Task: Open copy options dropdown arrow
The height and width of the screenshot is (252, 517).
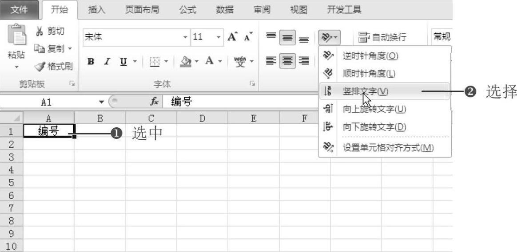Action: point(70,49)
